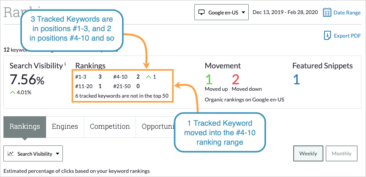Click the calendar Date Range icon
Image resolution: width=366 pixels, height=177 pixels.
[x=327, y=13]
